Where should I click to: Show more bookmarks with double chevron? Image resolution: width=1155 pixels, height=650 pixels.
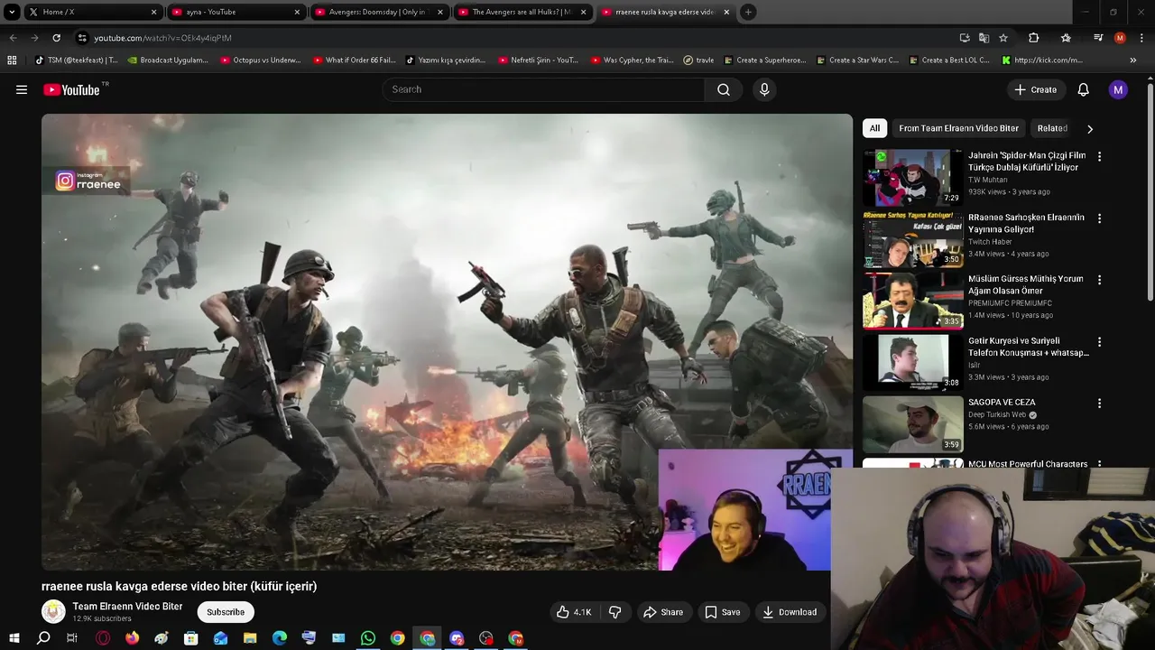[x=1132, y=60]
